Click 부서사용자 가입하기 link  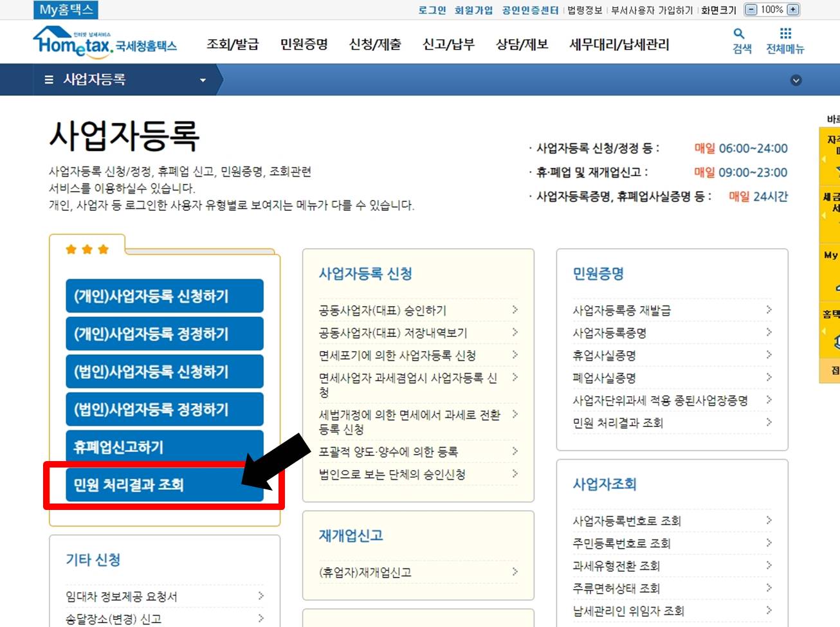pos(652,10)
